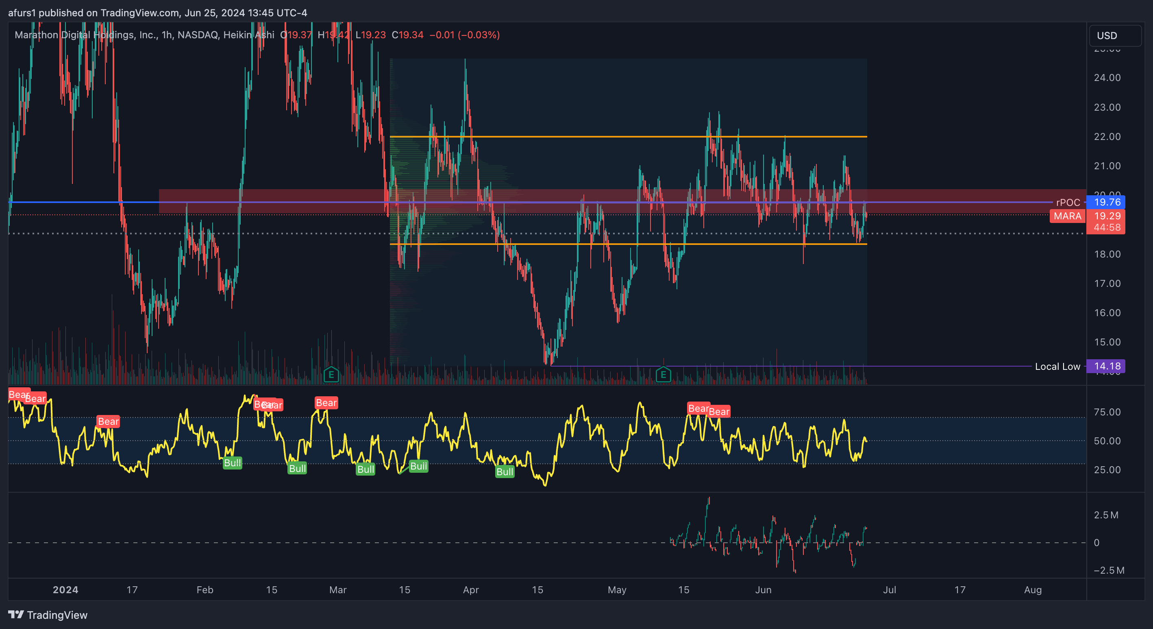Open the USD currency selector
Image resolution: width=1153 pixels, height=629 pixels.
tap(1115, 35)
